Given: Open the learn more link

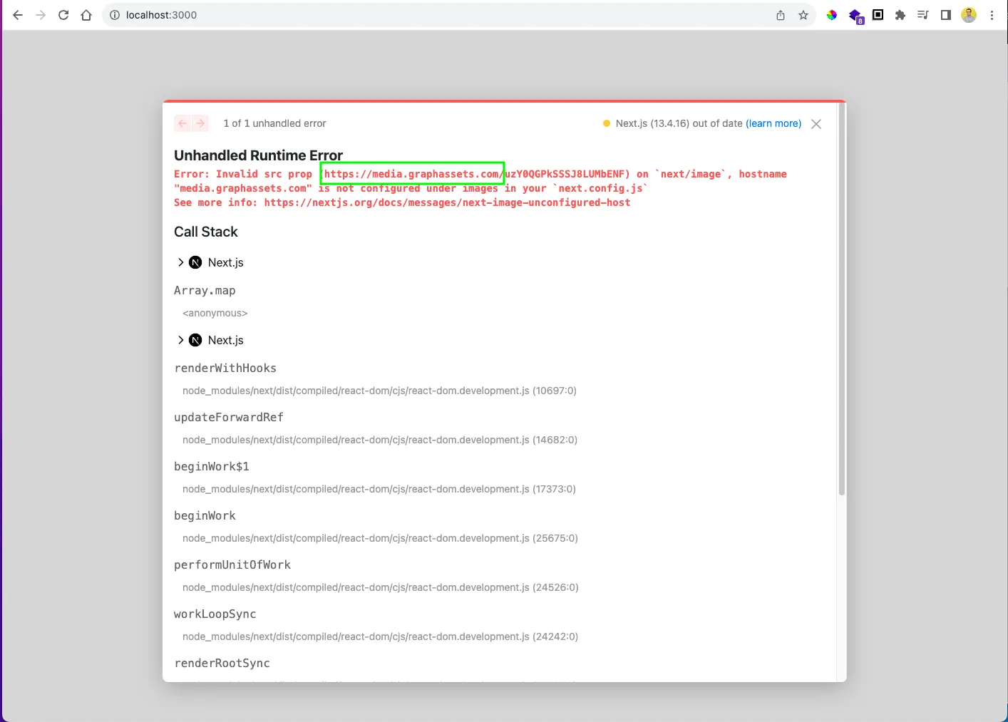Looking at the screenshot, I should tap(773, 123).
